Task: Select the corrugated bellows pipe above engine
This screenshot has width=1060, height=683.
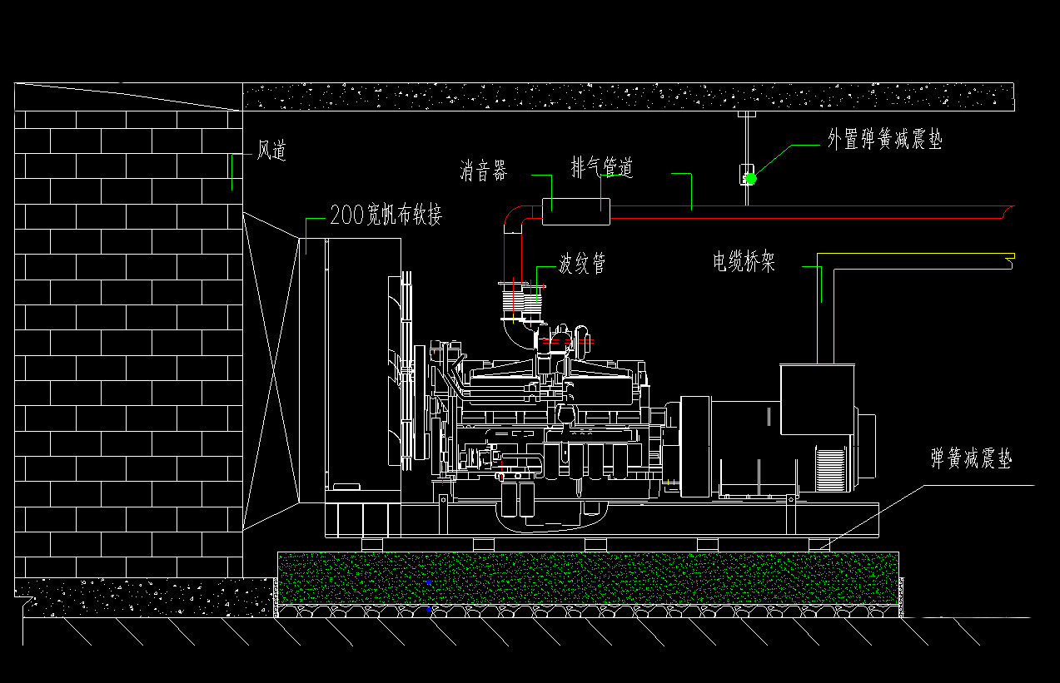Action: coord(520,302)
